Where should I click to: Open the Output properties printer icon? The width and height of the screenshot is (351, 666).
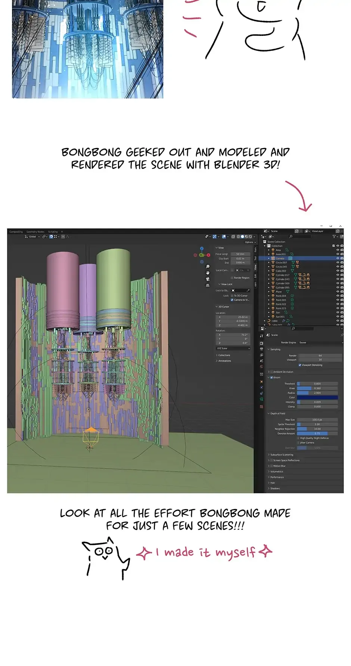click(261, 349)
